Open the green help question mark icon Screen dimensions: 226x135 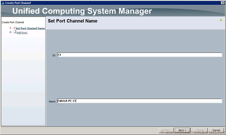coord(221,20)
